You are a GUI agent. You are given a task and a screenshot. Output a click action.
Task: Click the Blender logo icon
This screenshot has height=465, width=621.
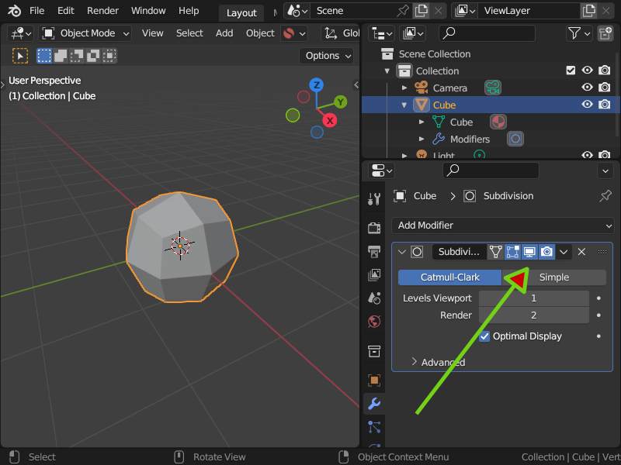14,11
